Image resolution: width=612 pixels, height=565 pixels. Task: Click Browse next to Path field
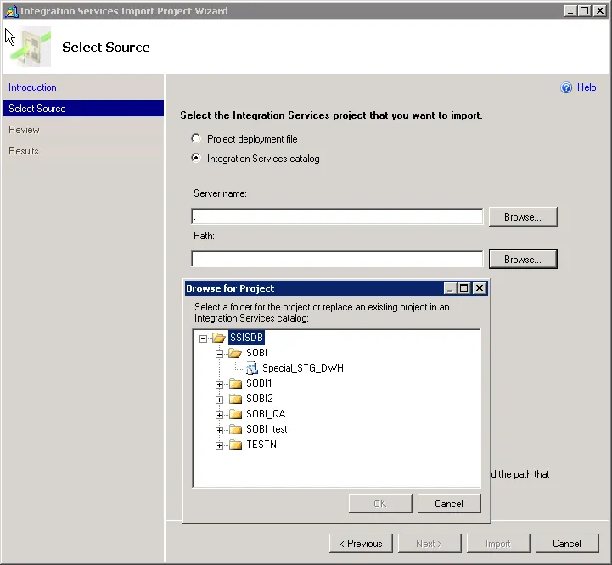point(523,260)
